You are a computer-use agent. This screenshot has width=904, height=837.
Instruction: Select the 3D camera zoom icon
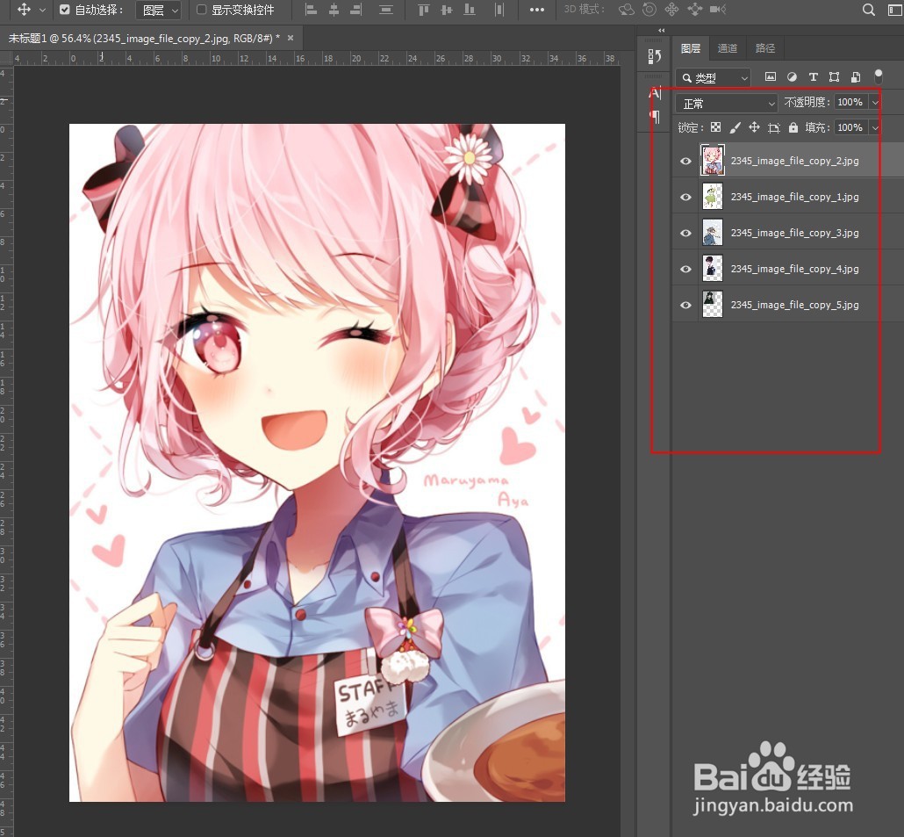[x=718, y=10]
